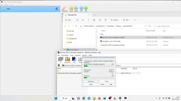
Task: Click the Copy icon in File Explorer toolbar
Action: 83,20
